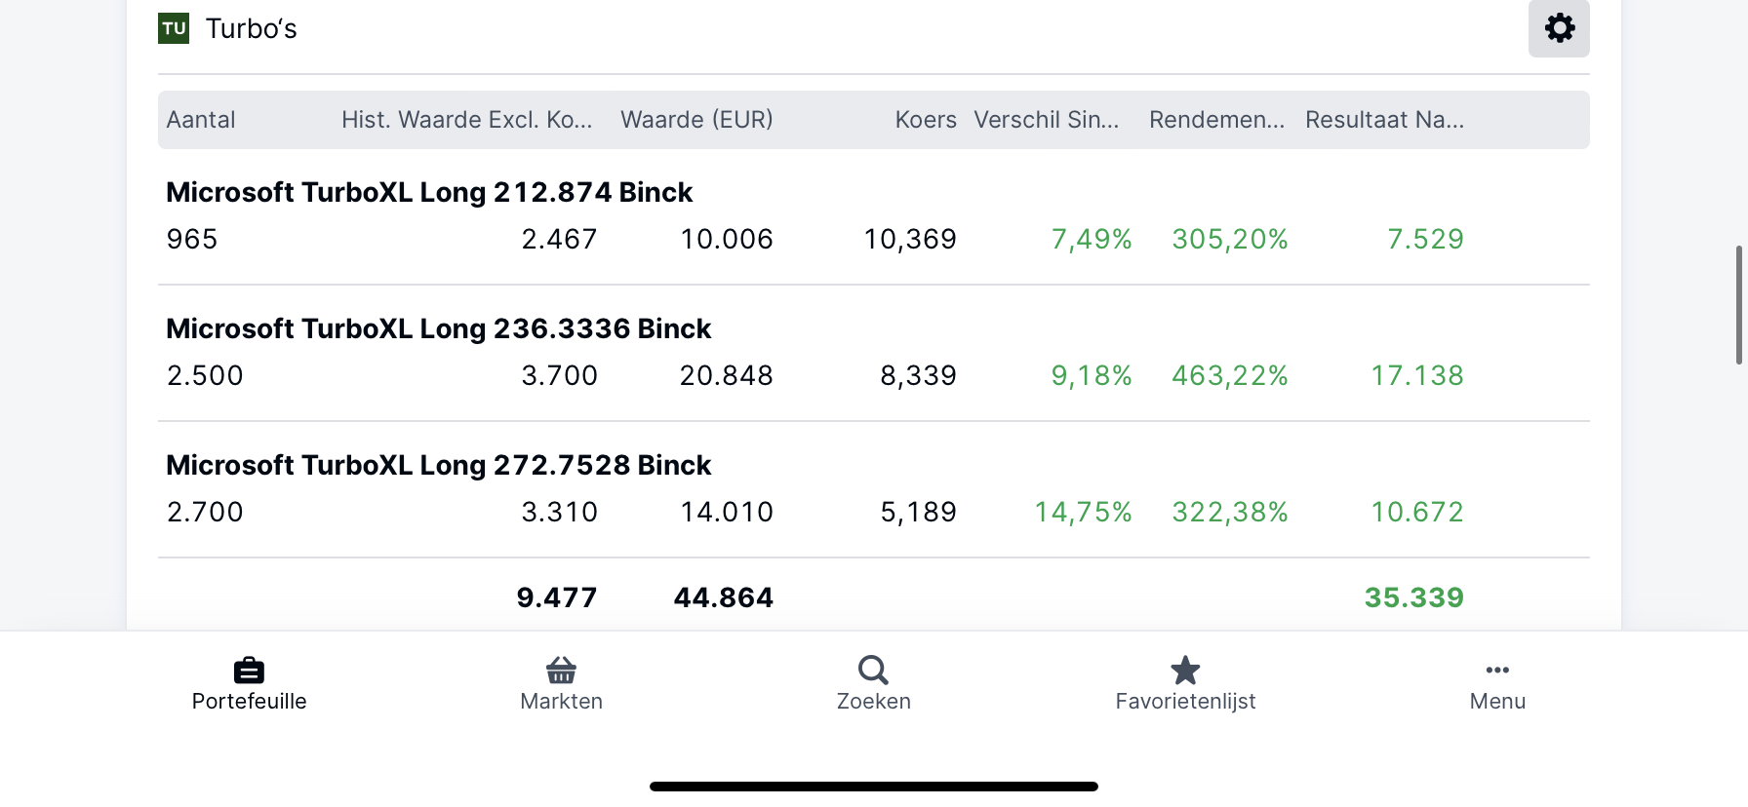Click the green TU badge icon

pyautogui.click(x=174, y=28)
